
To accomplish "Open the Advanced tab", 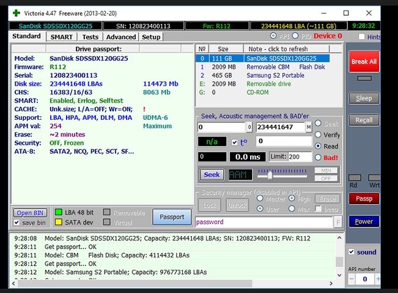I will [121, 37].
